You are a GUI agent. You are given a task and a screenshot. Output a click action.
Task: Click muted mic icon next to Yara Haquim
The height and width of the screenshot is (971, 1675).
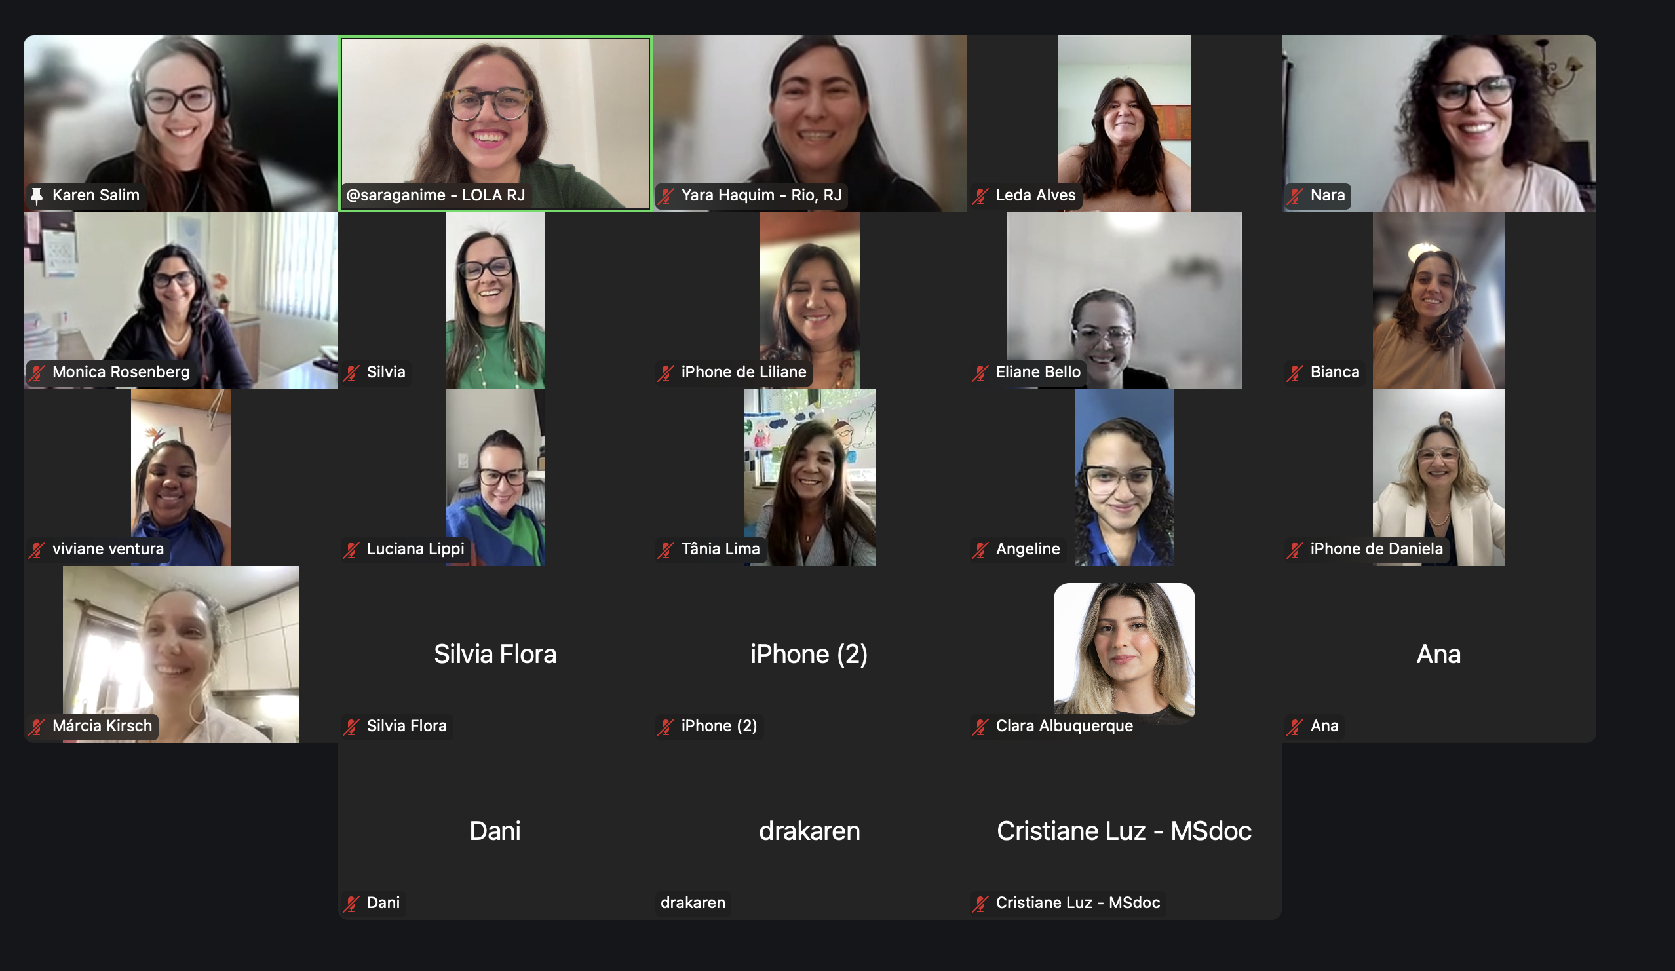pyautogui.click(x=666, y=195)
